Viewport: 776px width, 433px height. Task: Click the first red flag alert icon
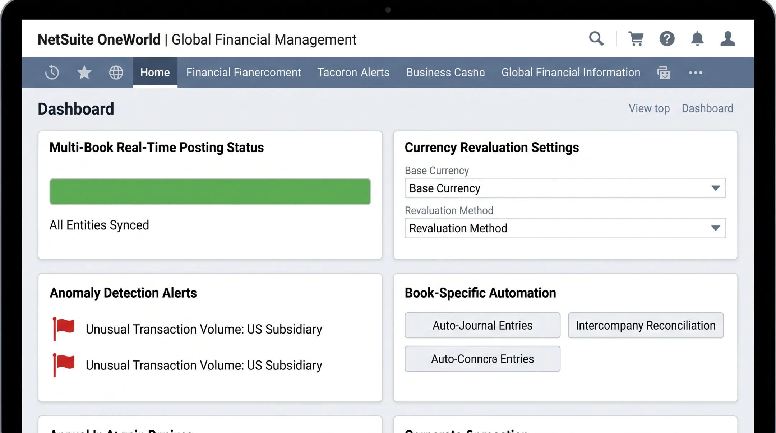point(64,329)
